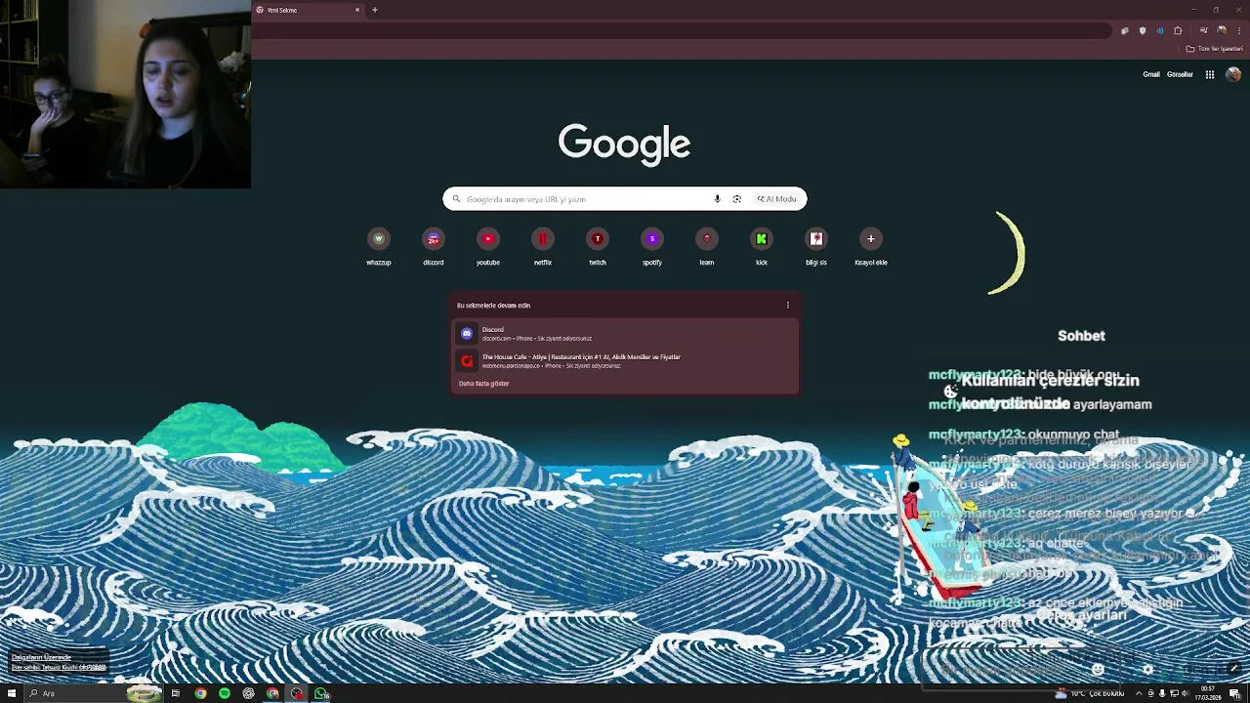Open Task View in the taskbar
This screenshot has width=1250, height=703.
[x=176, y=693]
